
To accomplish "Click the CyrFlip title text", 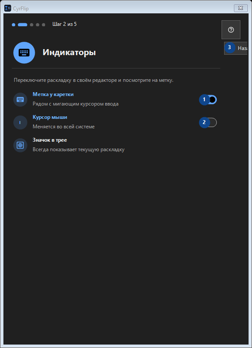I will pyautogui.click(x=21, y=9).
